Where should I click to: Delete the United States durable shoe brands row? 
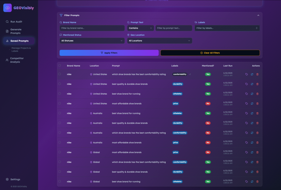point(257,84)
